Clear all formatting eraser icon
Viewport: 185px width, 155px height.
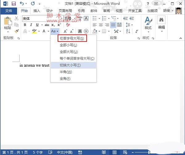(x=68, y=25)
